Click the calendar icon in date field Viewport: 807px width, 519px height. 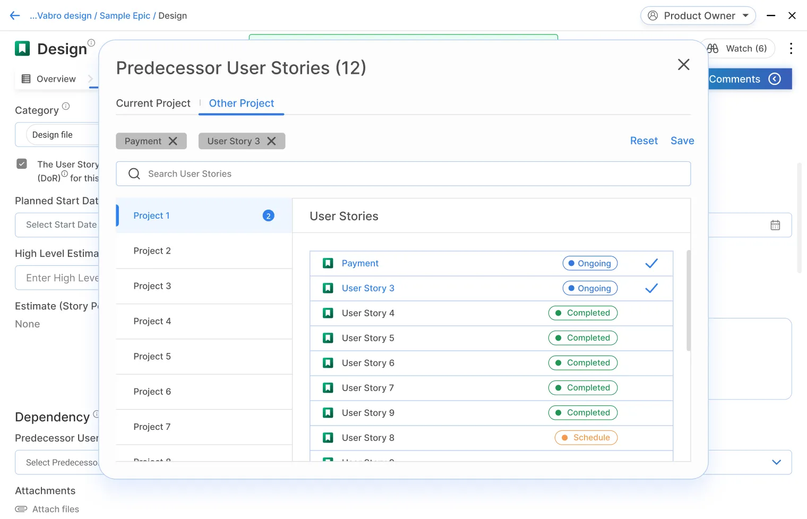(x=775, y=225)
